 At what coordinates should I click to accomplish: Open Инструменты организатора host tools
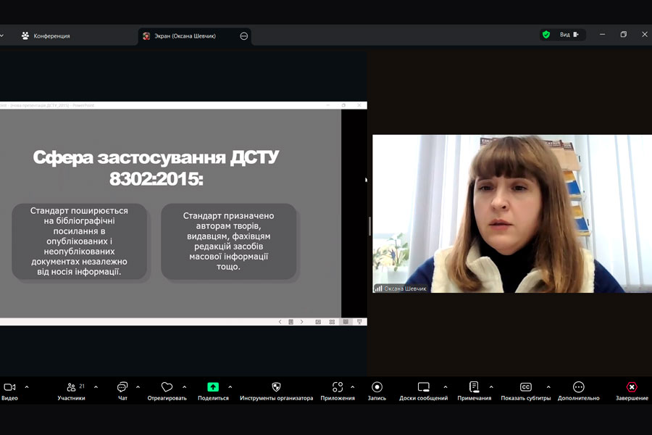[x=276, y=391]
